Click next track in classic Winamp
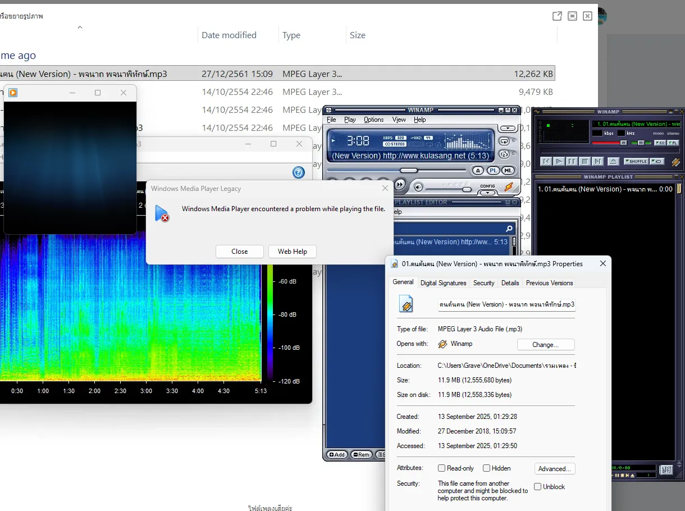Viewport: 685px width, 511px height. click(598, 161)
